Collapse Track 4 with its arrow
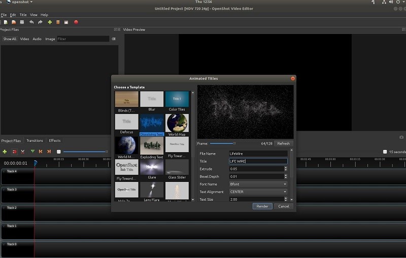The image size is (406, 258). [4, 171]
